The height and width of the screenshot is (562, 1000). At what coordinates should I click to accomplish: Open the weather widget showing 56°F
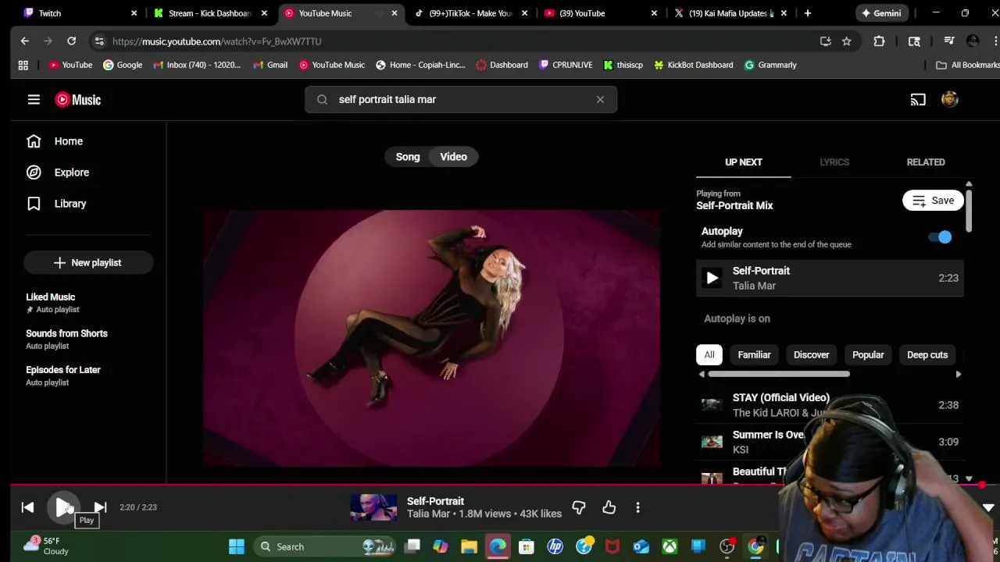(45, 546)
